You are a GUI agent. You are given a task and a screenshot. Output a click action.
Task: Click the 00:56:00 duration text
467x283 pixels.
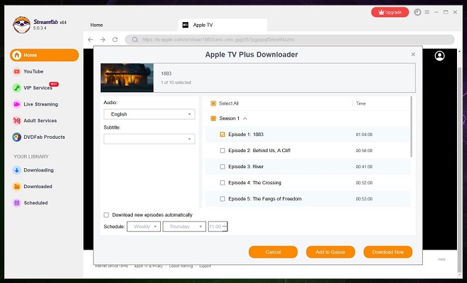click(364, 151)
